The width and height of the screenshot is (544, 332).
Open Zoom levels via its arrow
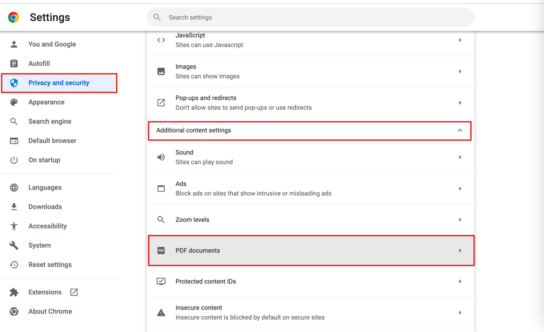[x=460, y=220]
